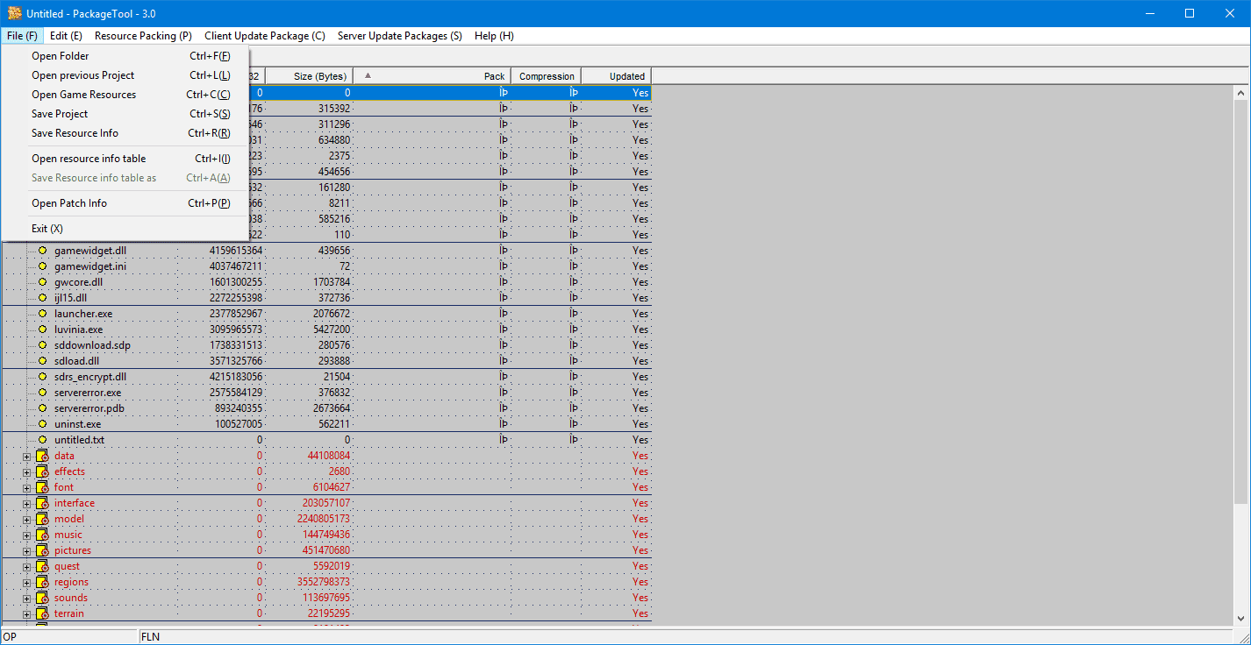
Task: Click file icon beside gamewidget.ini
Action: click(x=42, y=266)
